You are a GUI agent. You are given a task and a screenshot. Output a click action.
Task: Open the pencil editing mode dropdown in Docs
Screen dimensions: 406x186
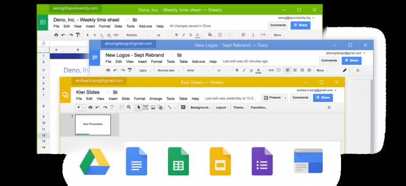click(346, 70)
